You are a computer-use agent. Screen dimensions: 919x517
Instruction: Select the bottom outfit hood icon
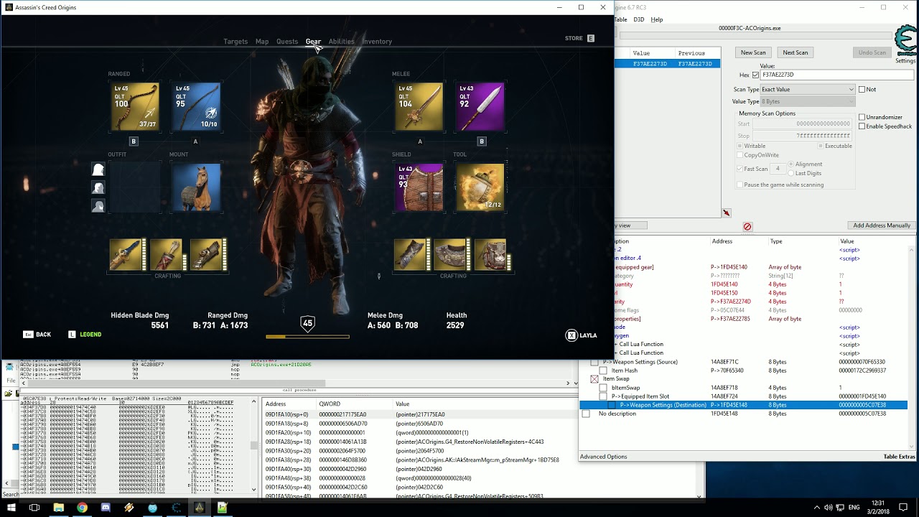click(98, 205)
